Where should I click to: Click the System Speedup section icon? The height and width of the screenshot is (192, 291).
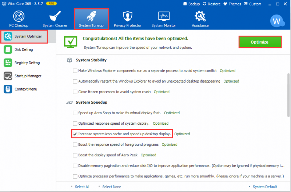(x=69, y=103)
